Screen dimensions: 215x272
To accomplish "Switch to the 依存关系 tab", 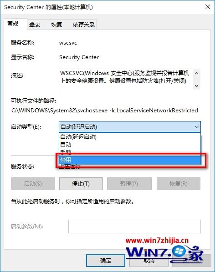I will pyautogui.click(x=83, y=24).
